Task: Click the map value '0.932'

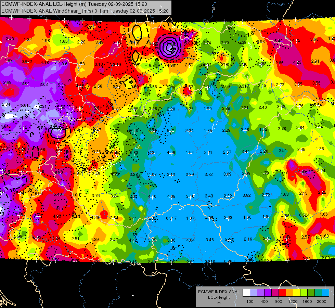Action: [x=27, y=62]
